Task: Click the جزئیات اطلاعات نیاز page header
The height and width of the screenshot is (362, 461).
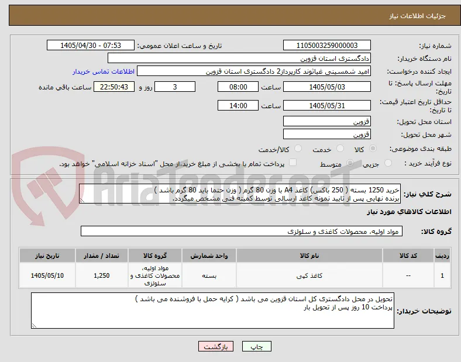Action: click(x=418, y=16)
